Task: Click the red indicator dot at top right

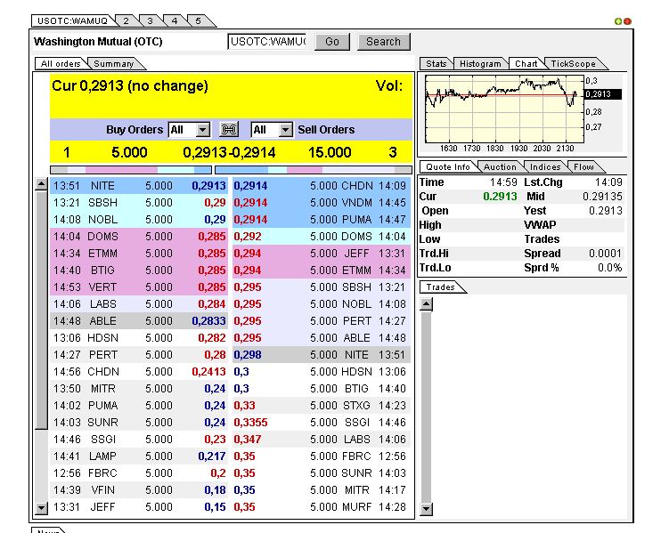Action: pos(627,20)
